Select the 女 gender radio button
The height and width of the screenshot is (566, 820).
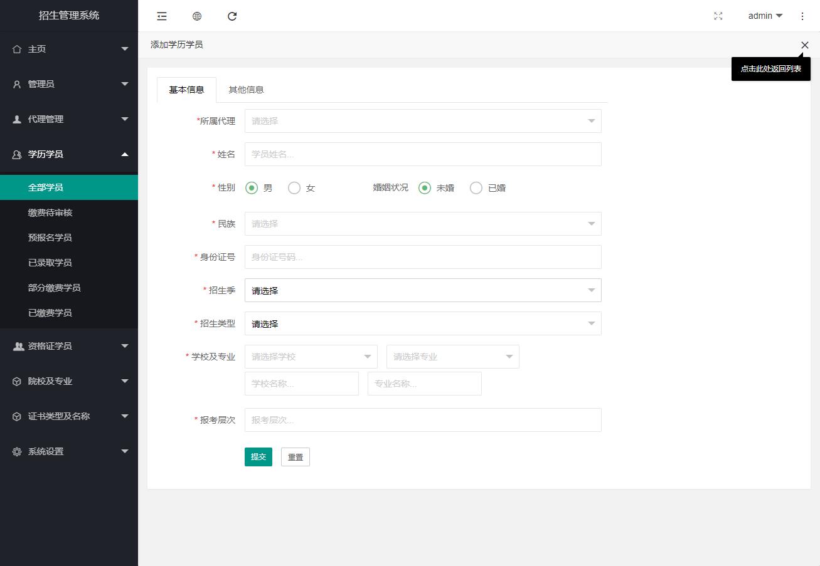click(x=294, y=188)
